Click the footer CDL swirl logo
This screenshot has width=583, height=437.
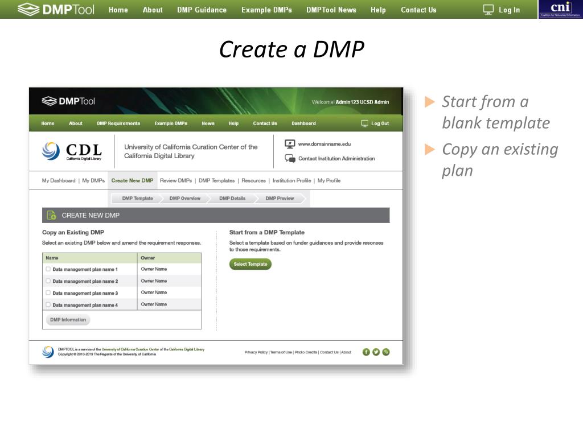(x=48, y=352)
